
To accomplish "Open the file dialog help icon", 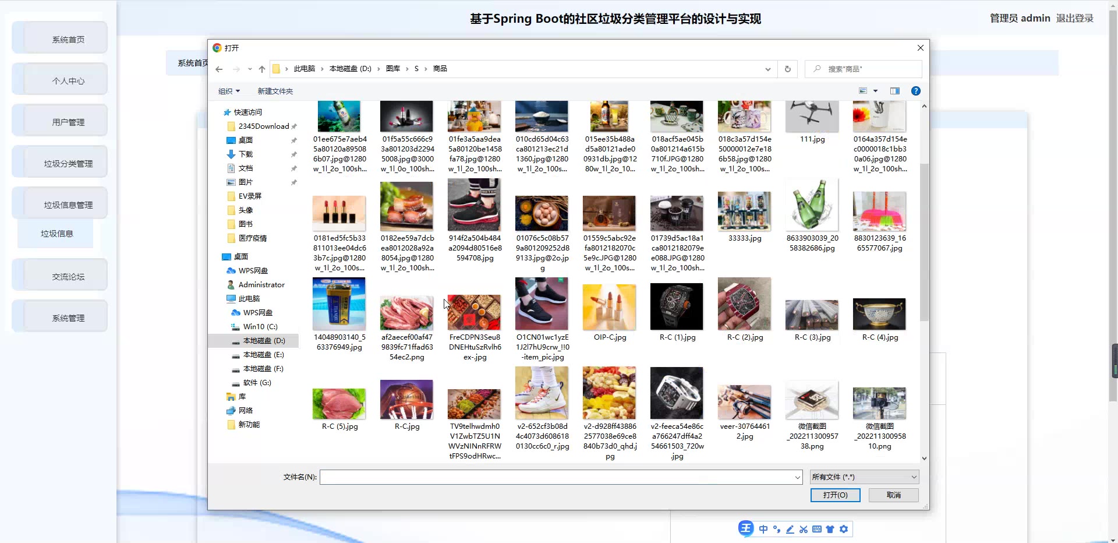I will (x=916, y=91).
